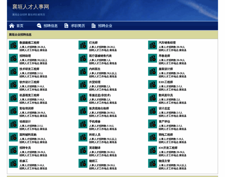Select 招聘企业 in the nav bar

[x=105, y=26]
